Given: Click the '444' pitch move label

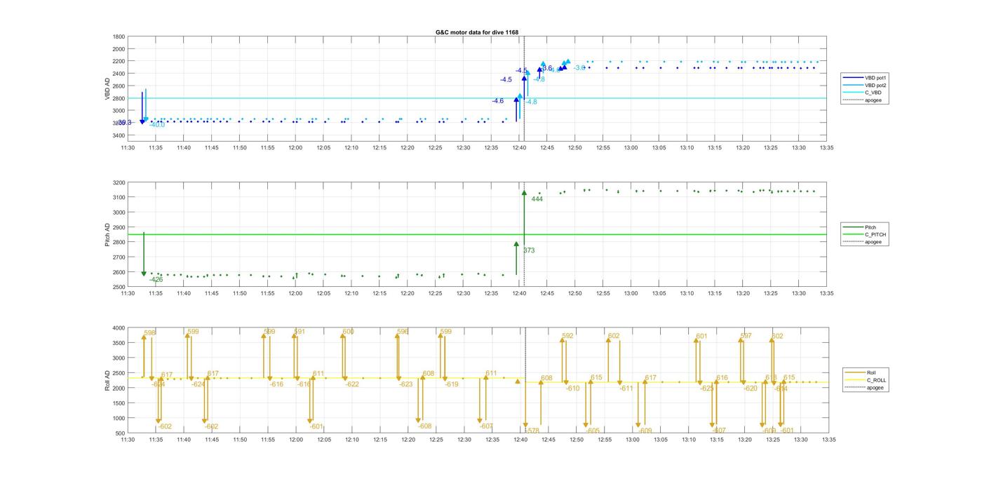Looking at the screenshot, I should (537, 199).
